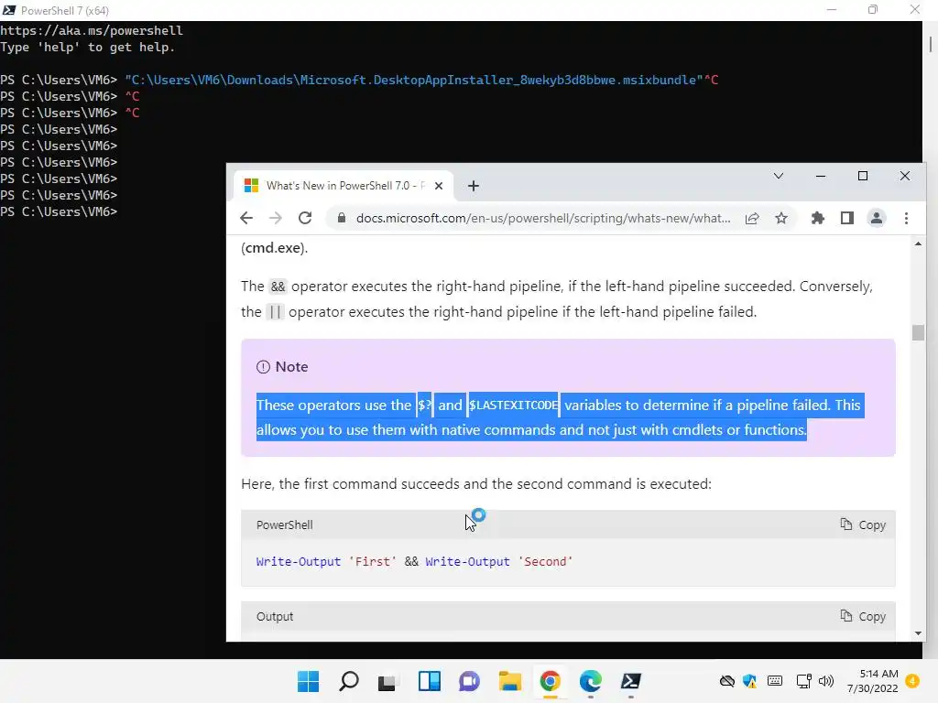938x703 pixels.
Task: Open the Chrome tab search chevron
Action: (x=779, y=176)
